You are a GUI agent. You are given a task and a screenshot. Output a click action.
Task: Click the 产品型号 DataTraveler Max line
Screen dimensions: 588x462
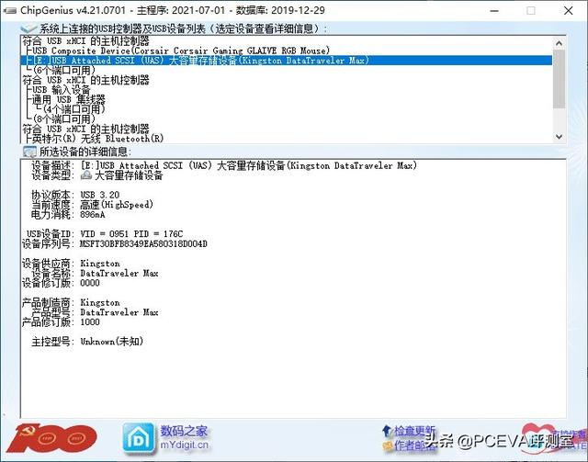[x=95, y=312]
